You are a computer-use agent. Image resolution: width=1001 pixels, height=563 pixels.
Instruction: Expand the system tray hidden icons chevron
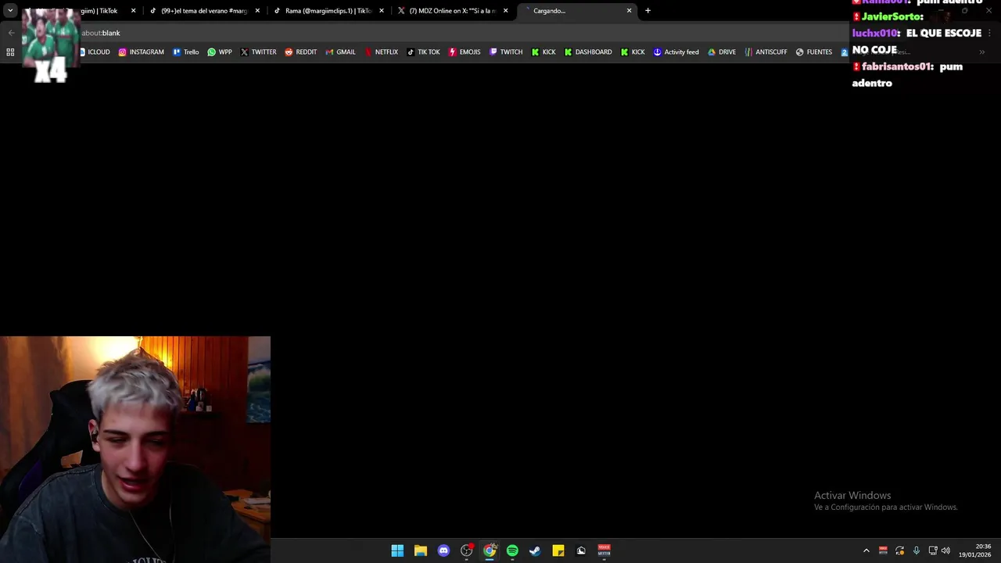click(866, 550)
